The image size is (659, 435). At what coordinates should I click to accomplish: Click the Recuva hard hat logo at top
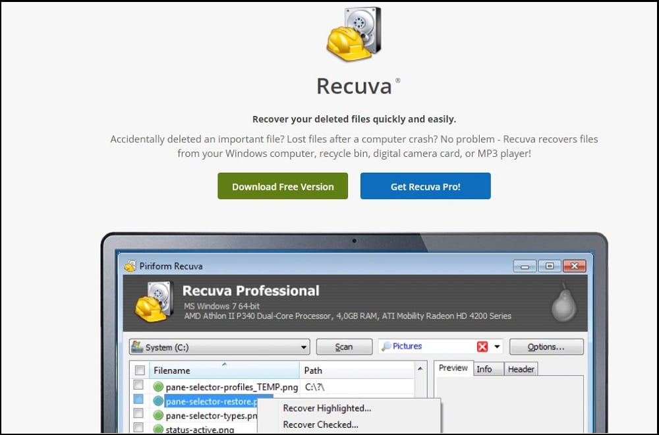(x=354, y=34)
